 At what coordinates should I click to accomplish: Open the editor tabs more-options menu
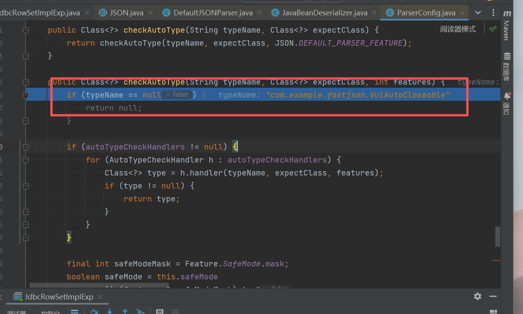click(x=493, y=13)
